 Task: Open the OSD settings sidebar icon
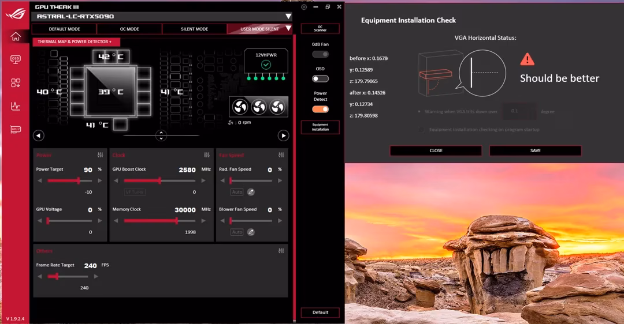click(x=16, y=59)
